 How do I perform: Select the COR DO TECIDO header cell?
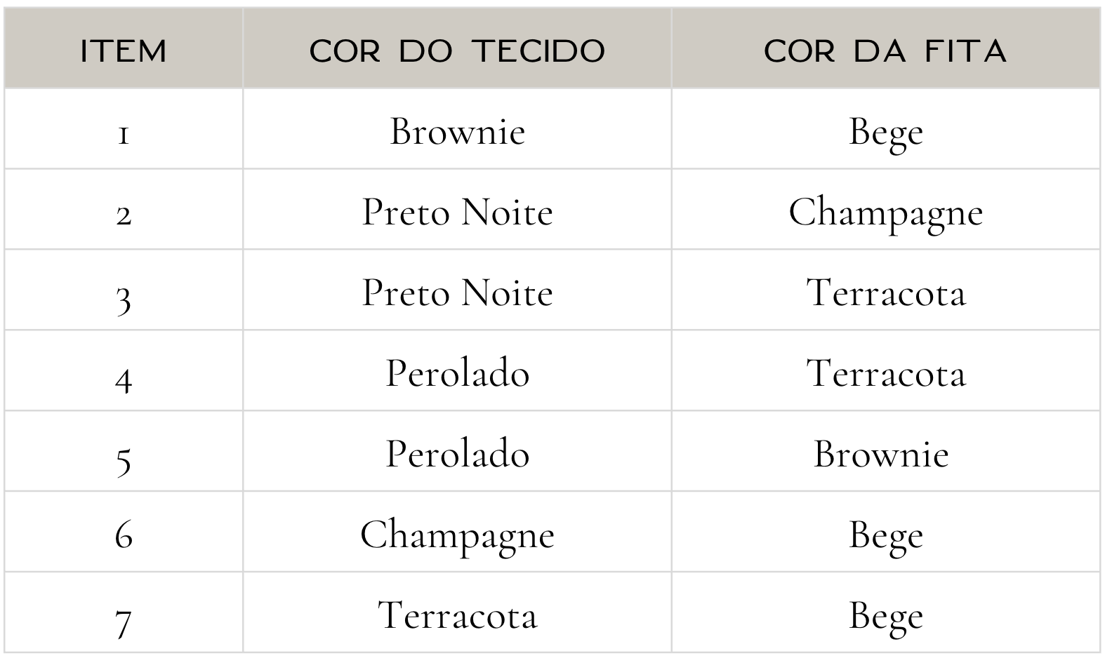click(457, 51)
